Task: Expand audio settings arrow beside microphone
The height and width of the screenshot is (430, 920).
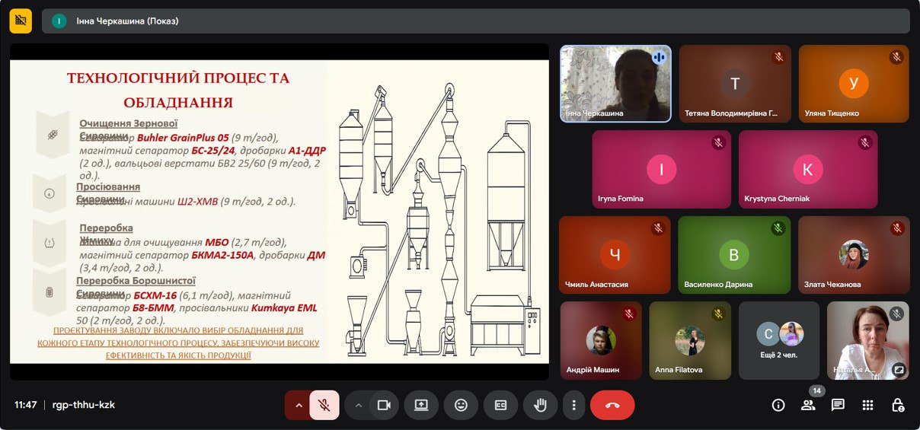Action: 297,405
